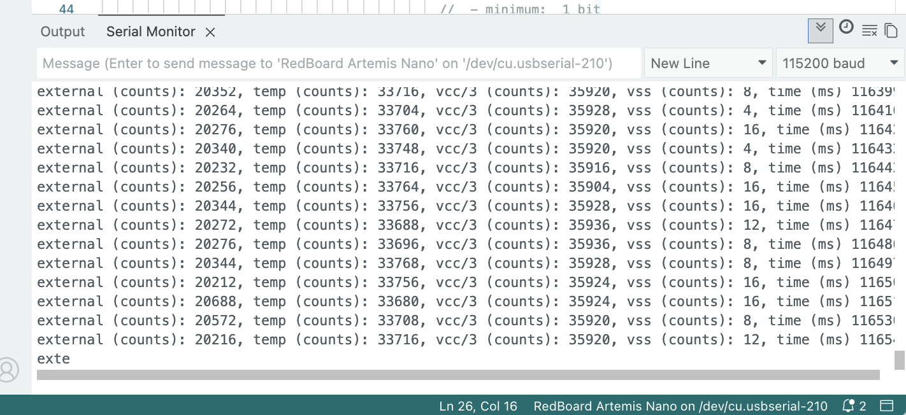This screenshot has height=415, width=906.
Task: Click RedBoard Artemis Nano board status
Action: [680, 406]
